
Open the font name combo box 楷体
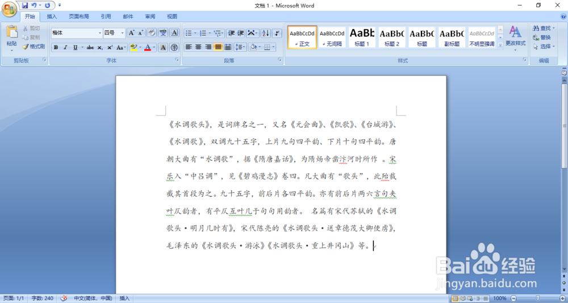pos(77,33)
